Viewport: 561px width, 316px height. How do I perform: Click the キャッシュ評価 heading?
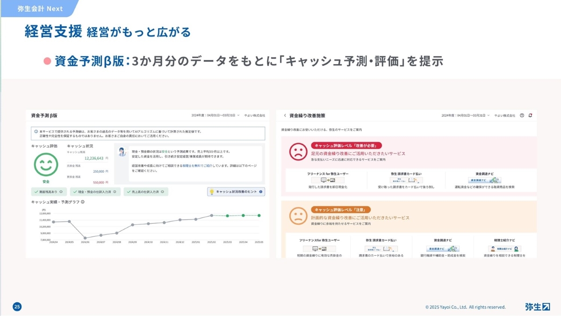click(x=44, y=146)
